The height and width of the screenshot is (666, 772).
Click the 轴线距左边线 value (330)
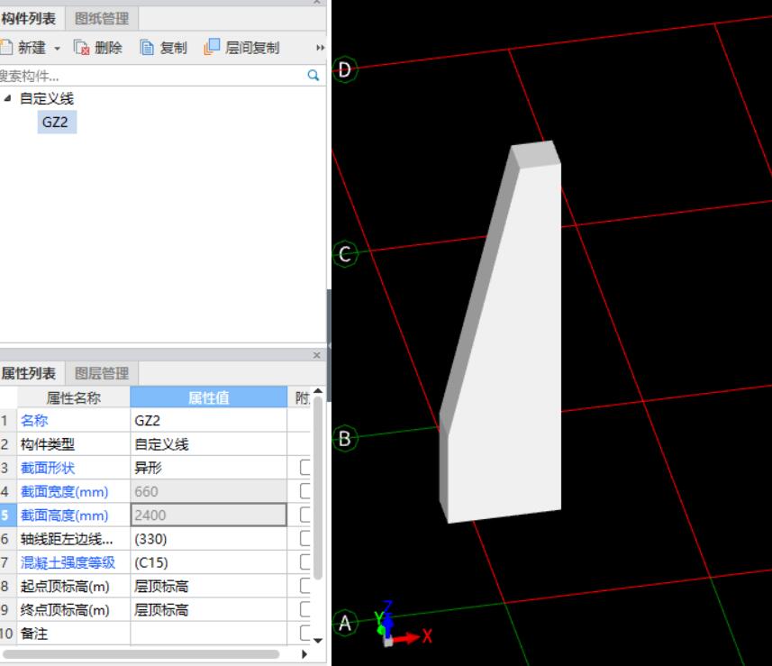coord(208,539)
